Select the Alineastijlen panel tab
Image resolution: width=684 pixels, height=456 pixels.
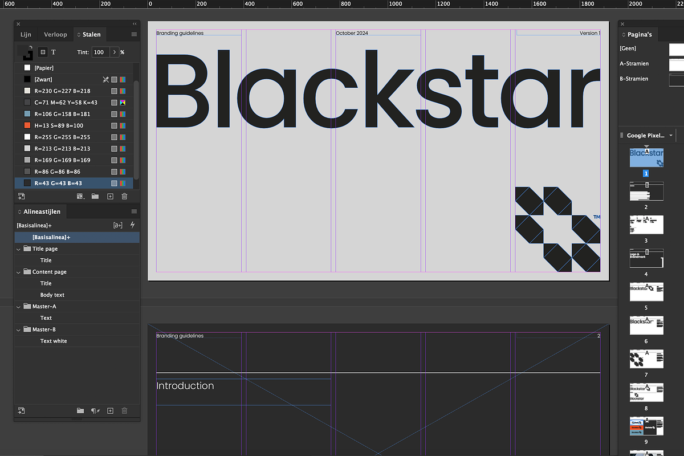[42, 211]
